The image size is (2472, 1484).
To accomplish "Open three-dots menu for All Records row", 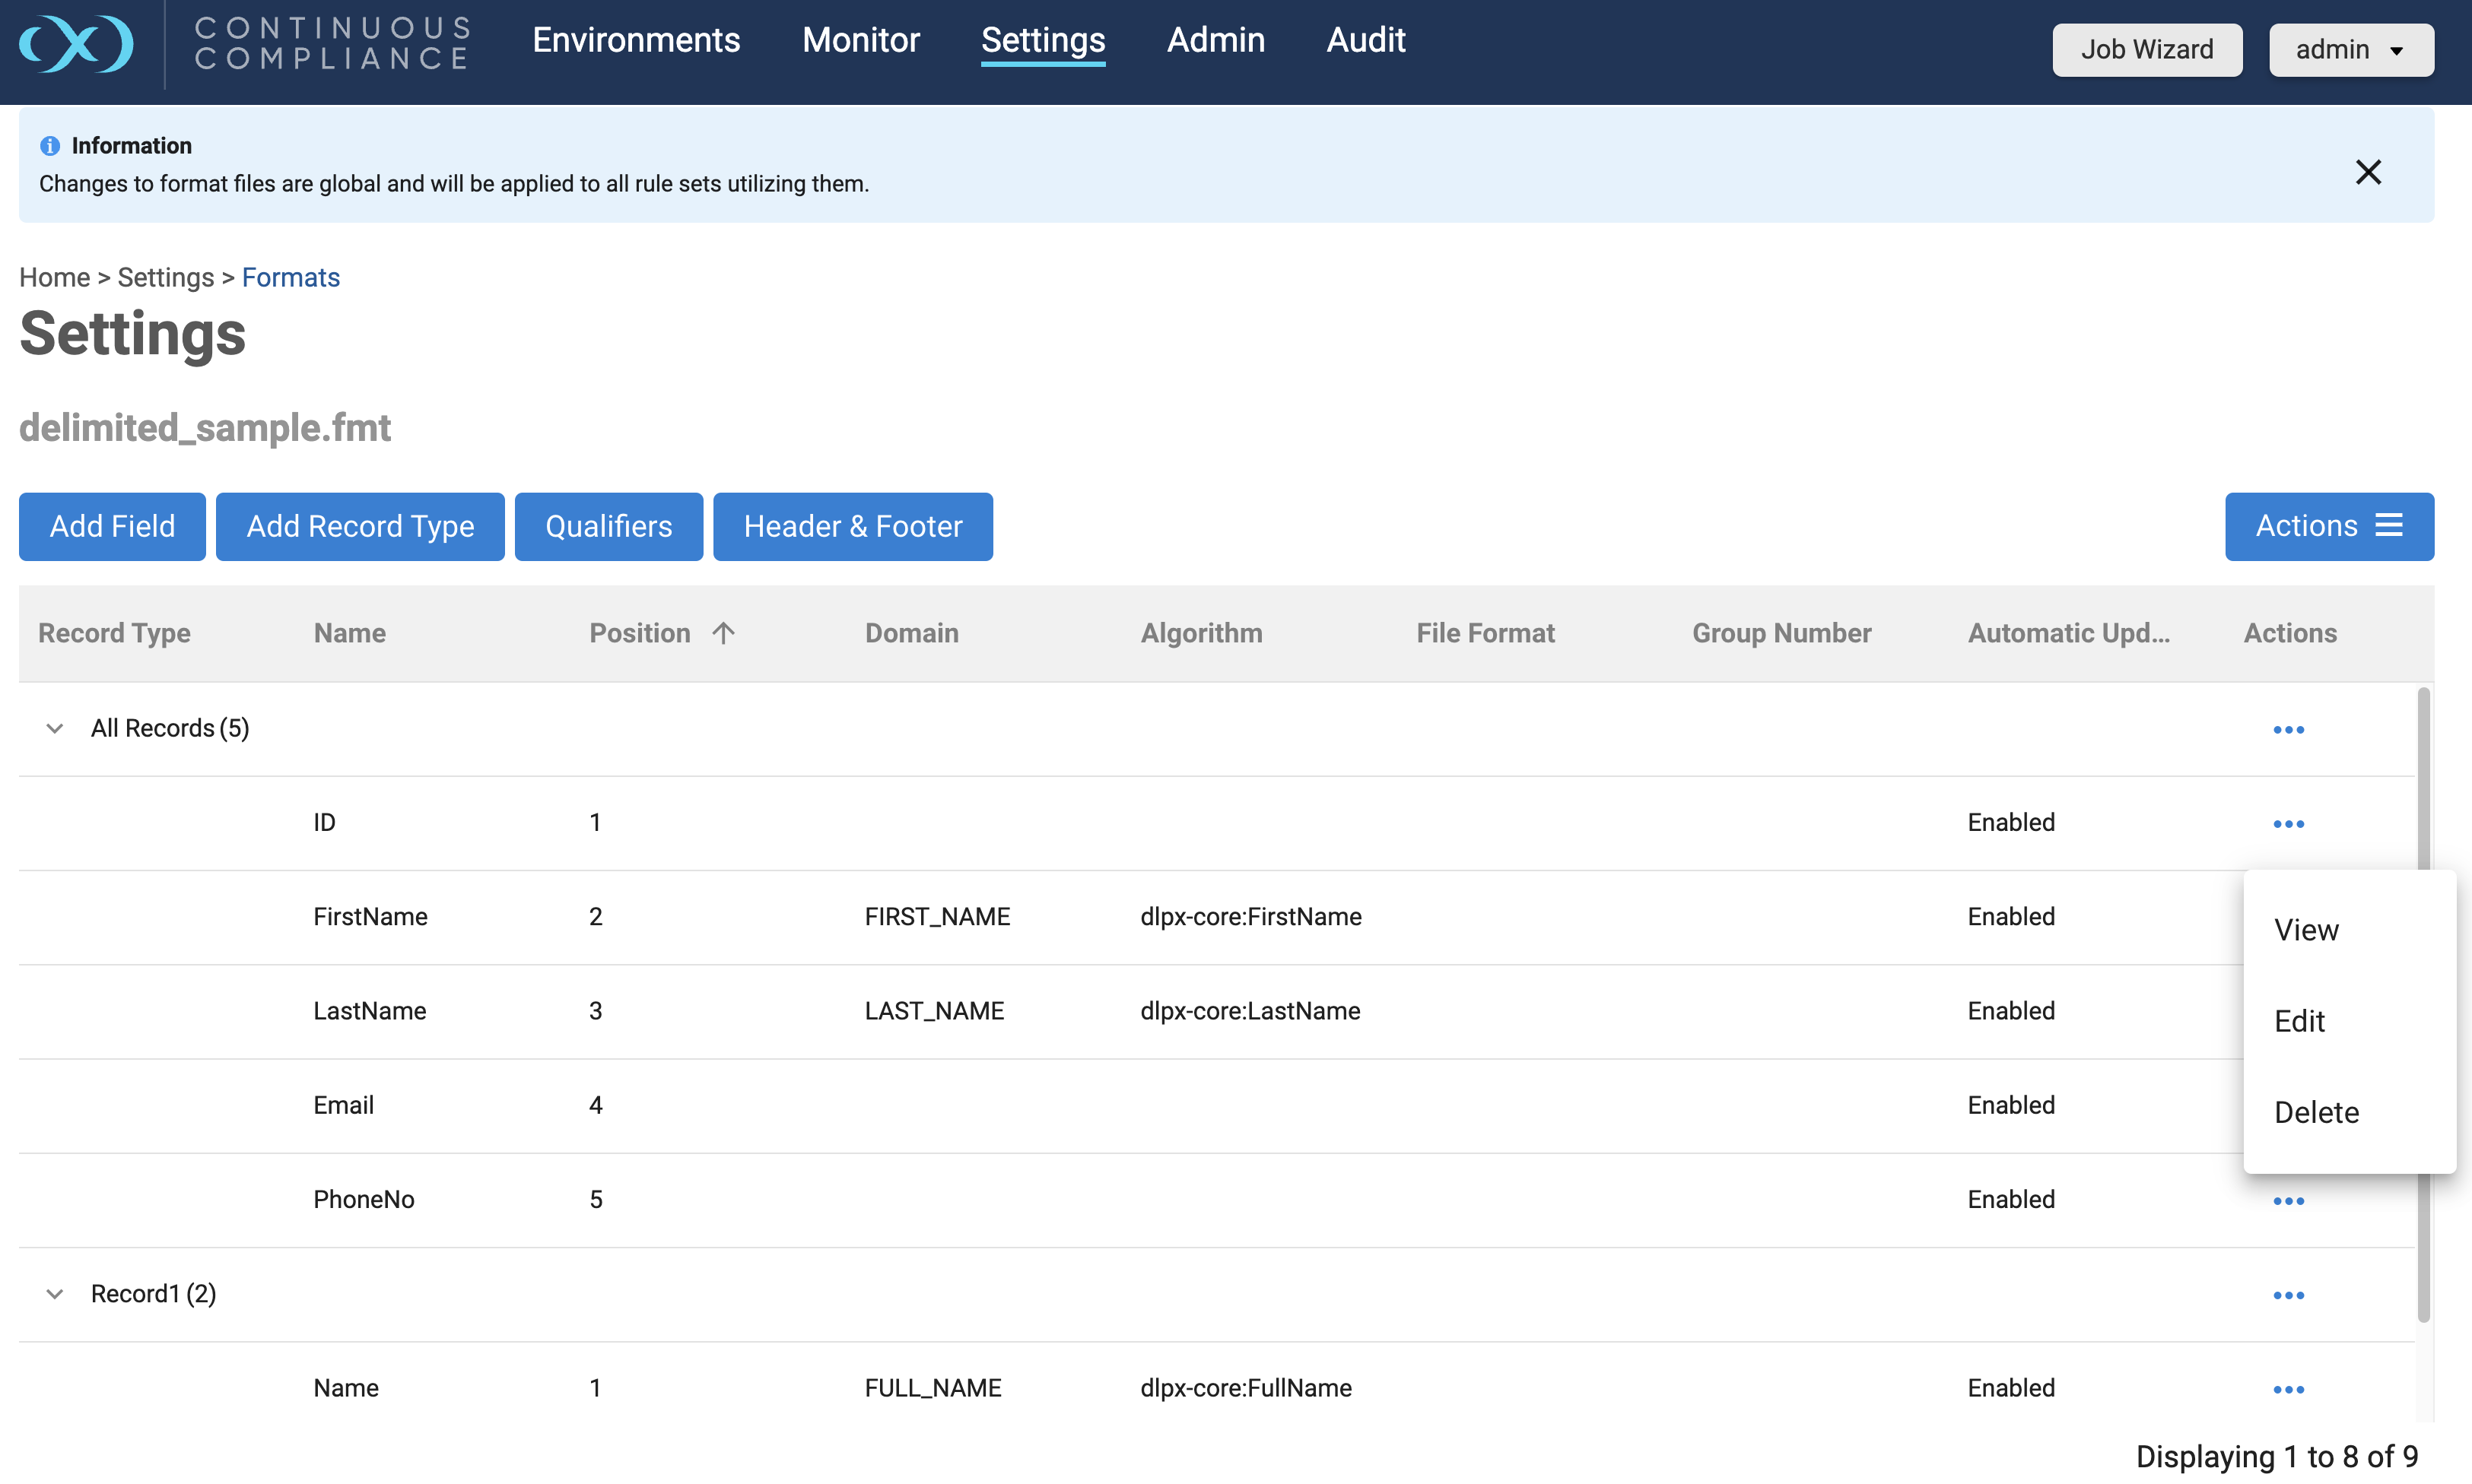I will [2288, 730].
